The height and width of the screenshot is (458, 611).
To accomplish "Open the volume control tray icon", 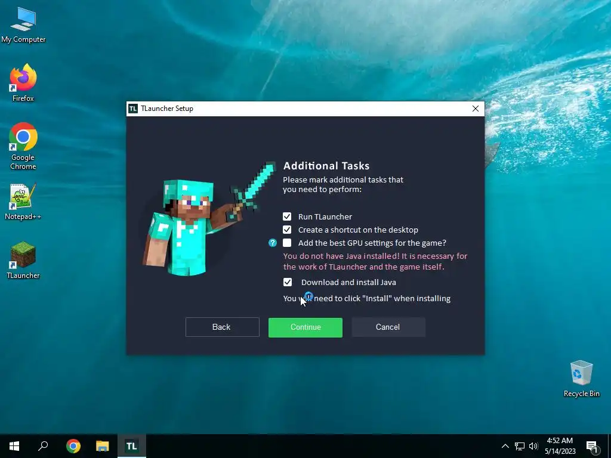I will 533,446.
